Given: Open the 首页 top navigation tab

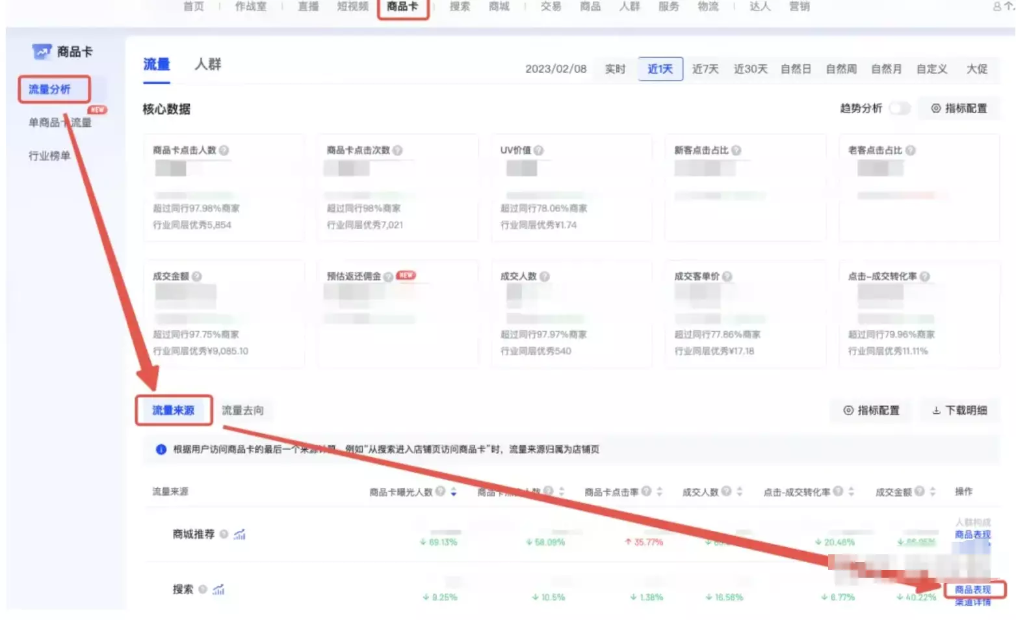Looking at the screenshot, I should (194, 7).
